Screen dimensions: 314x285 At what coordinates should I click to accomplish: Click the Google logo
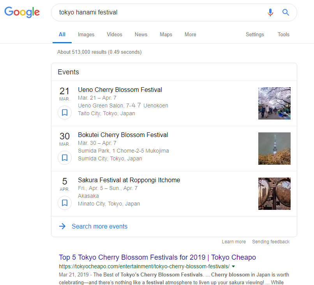click(22, 12)
